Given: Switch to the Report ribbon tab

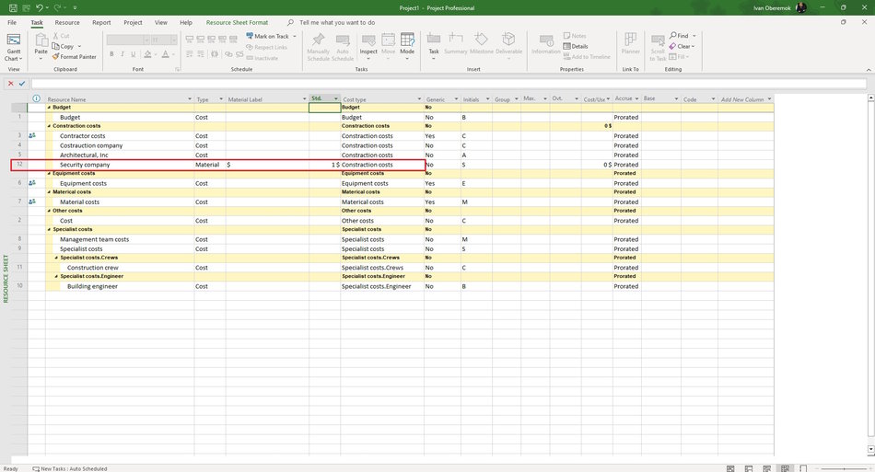Looking at the screenshot, I should tap(101, 22).
